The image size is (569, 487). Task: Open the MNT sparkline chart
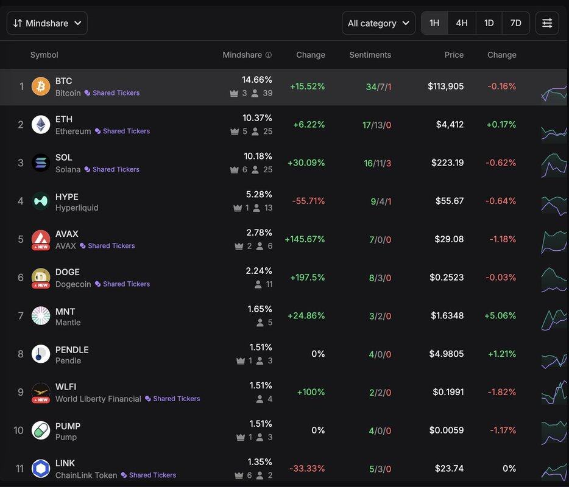(x=554, y=319)
